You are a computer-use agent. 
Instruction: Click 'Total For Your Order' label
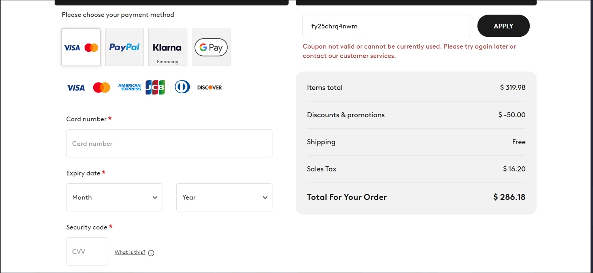pos(347,197)
